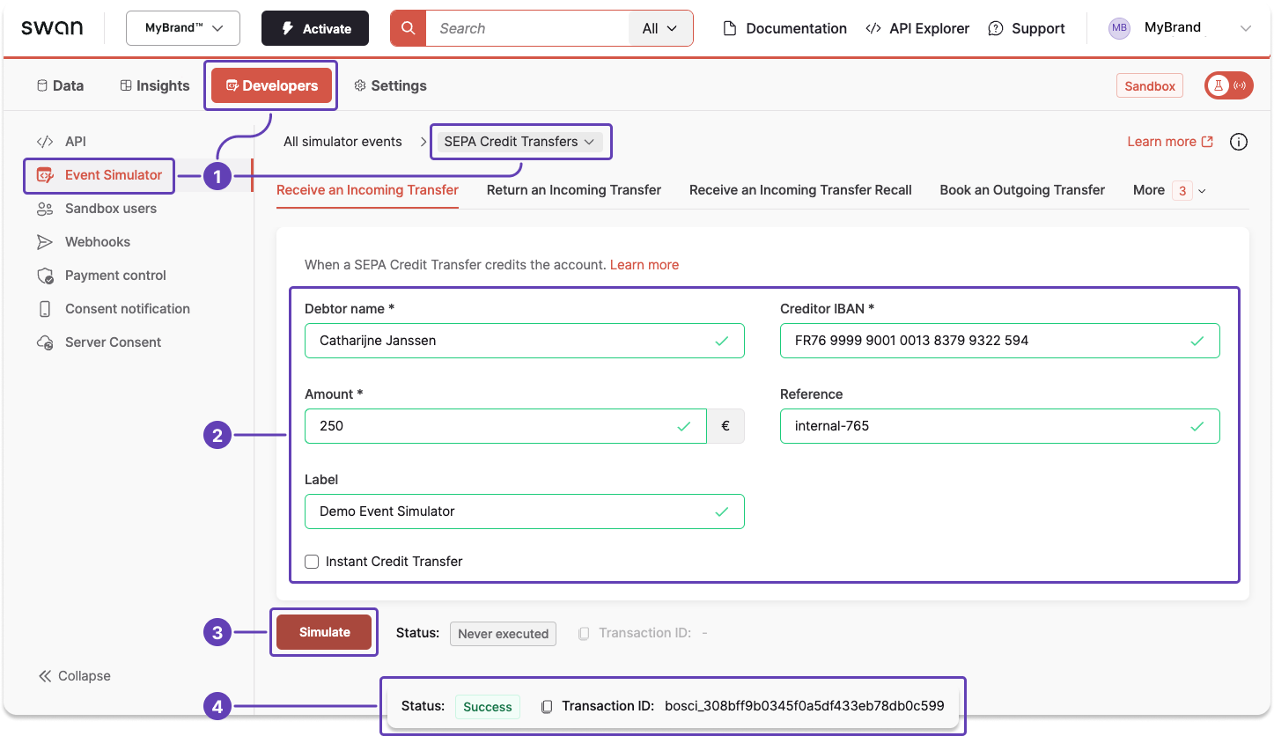This screenshot has height=736, width=1274.
Task: Copy the Transaction ID using the copy icon
Action: [546, 705]
